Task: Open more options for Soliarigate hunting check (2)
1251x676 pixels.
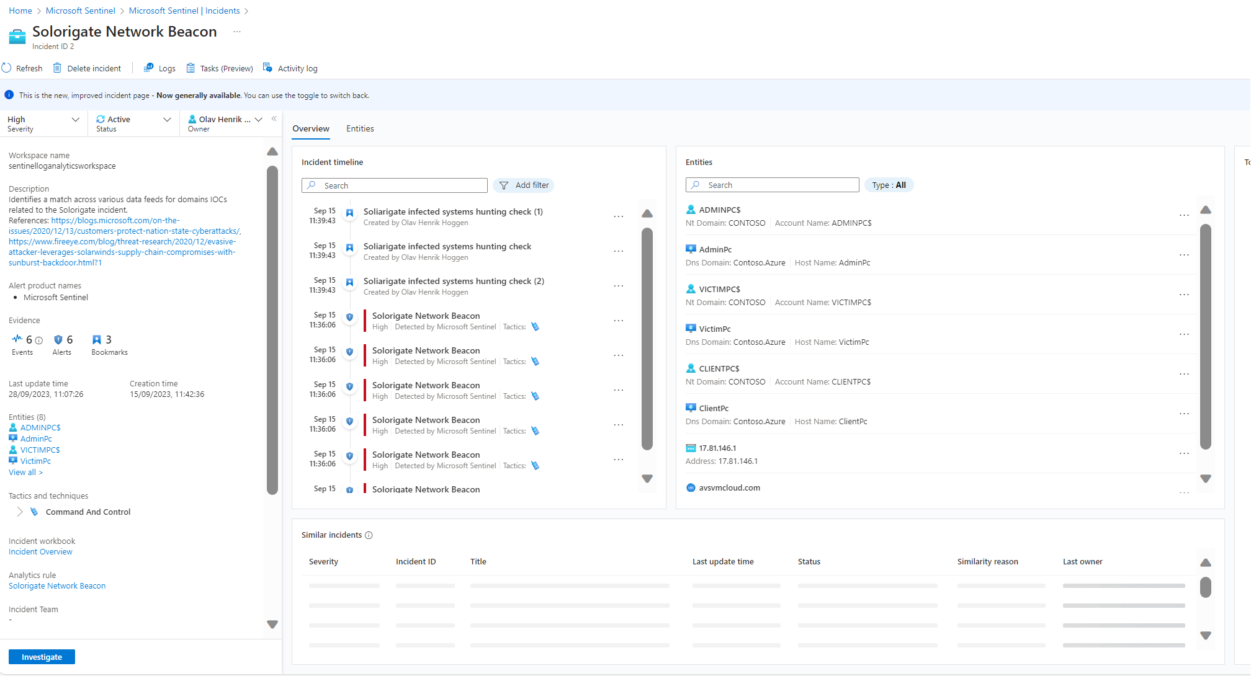Action: 619,286
